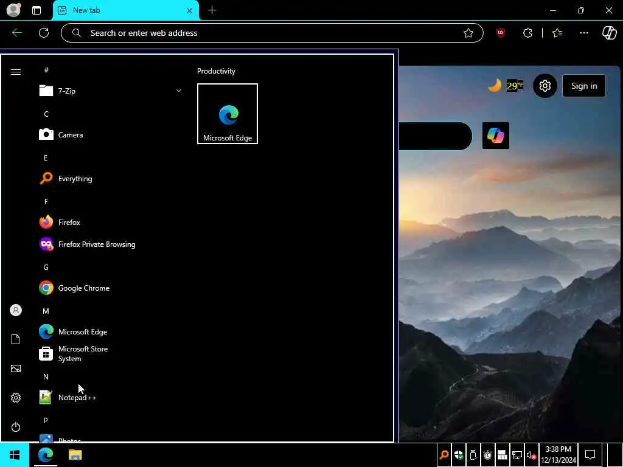Open the Favorites list icon
The width and height of the screenshot is (623, 467).
click(x=557, y=33)
